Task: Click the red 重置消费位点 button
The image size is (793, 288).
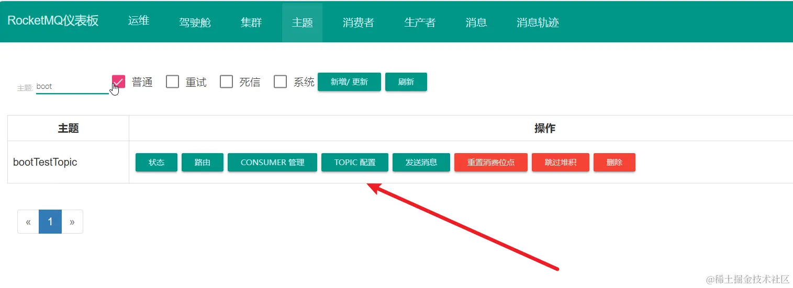Action: tap(491, 163)
